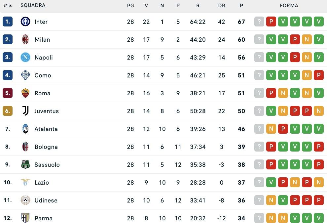Click the Milan club logo
327x223 pixels.
coord(25,40)
